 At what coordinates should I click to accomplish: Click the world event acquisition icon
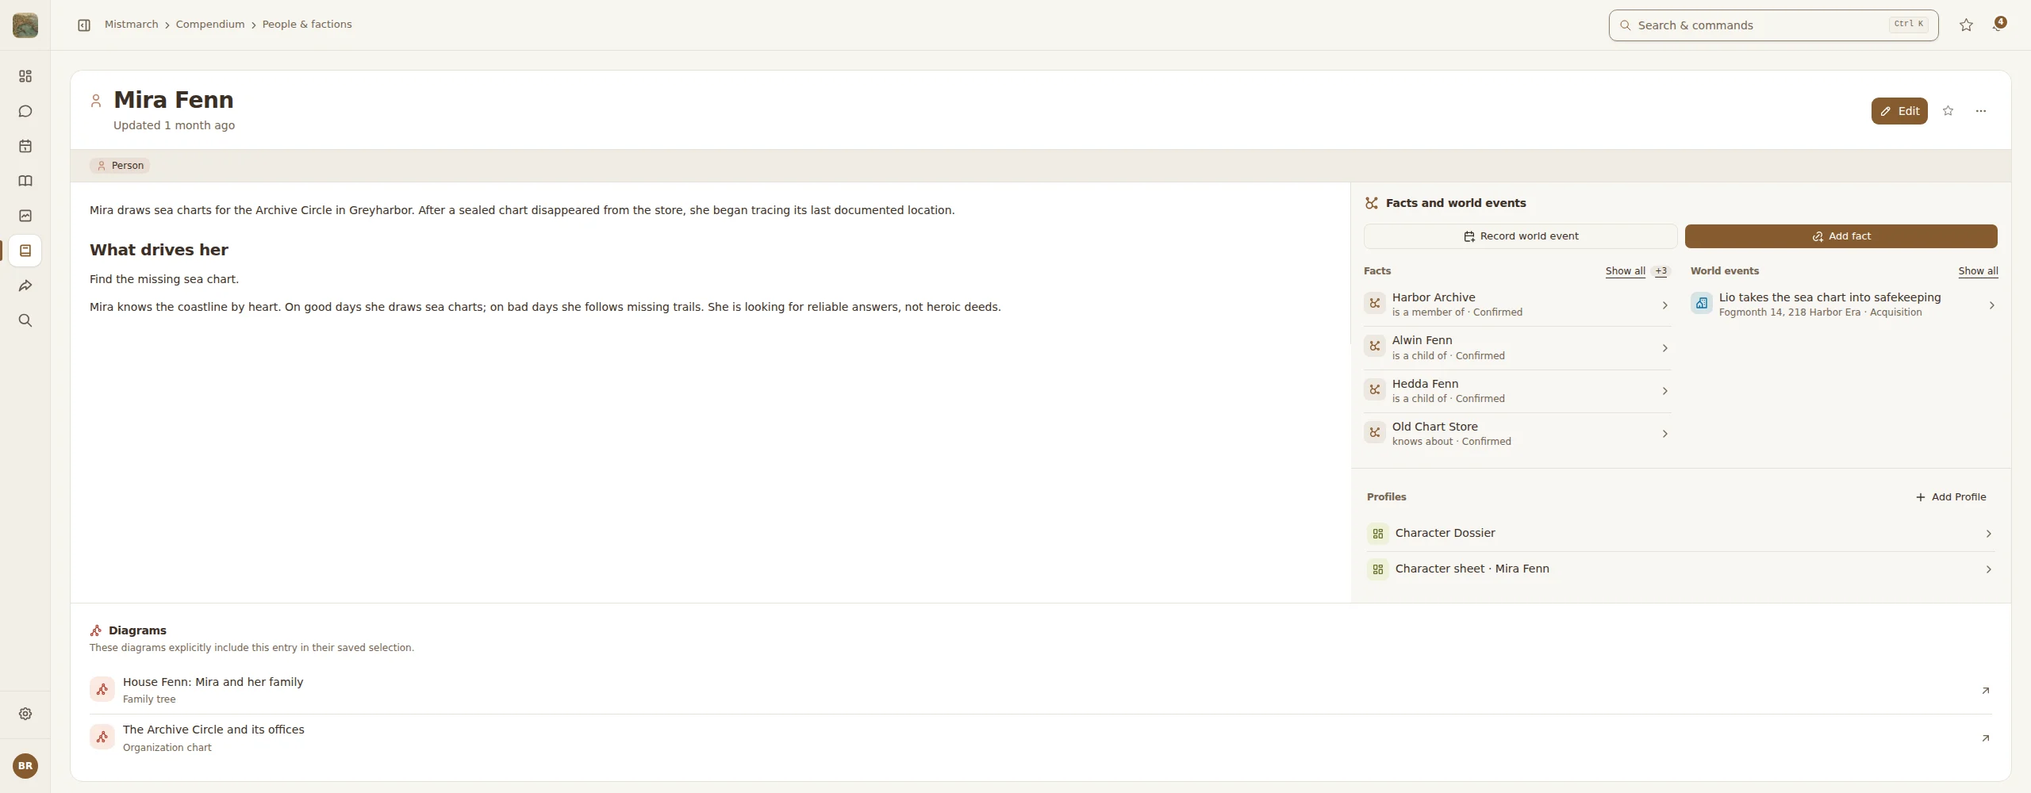[x=1702, y=303]
